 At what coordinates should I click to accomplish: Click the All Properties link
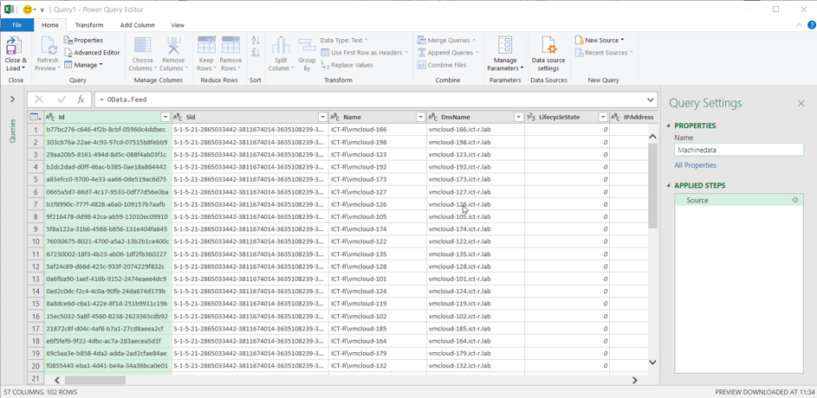tap(695, 165)
